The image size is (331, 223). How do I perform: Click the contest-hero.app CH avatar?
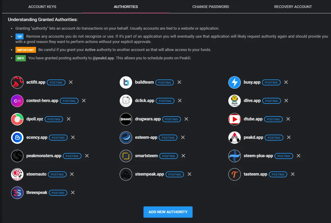tap(17, 101)
